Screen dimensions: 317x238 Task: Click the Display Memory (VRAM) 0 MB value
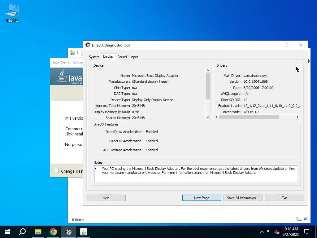pyautogui.click(x=136, y=112)
